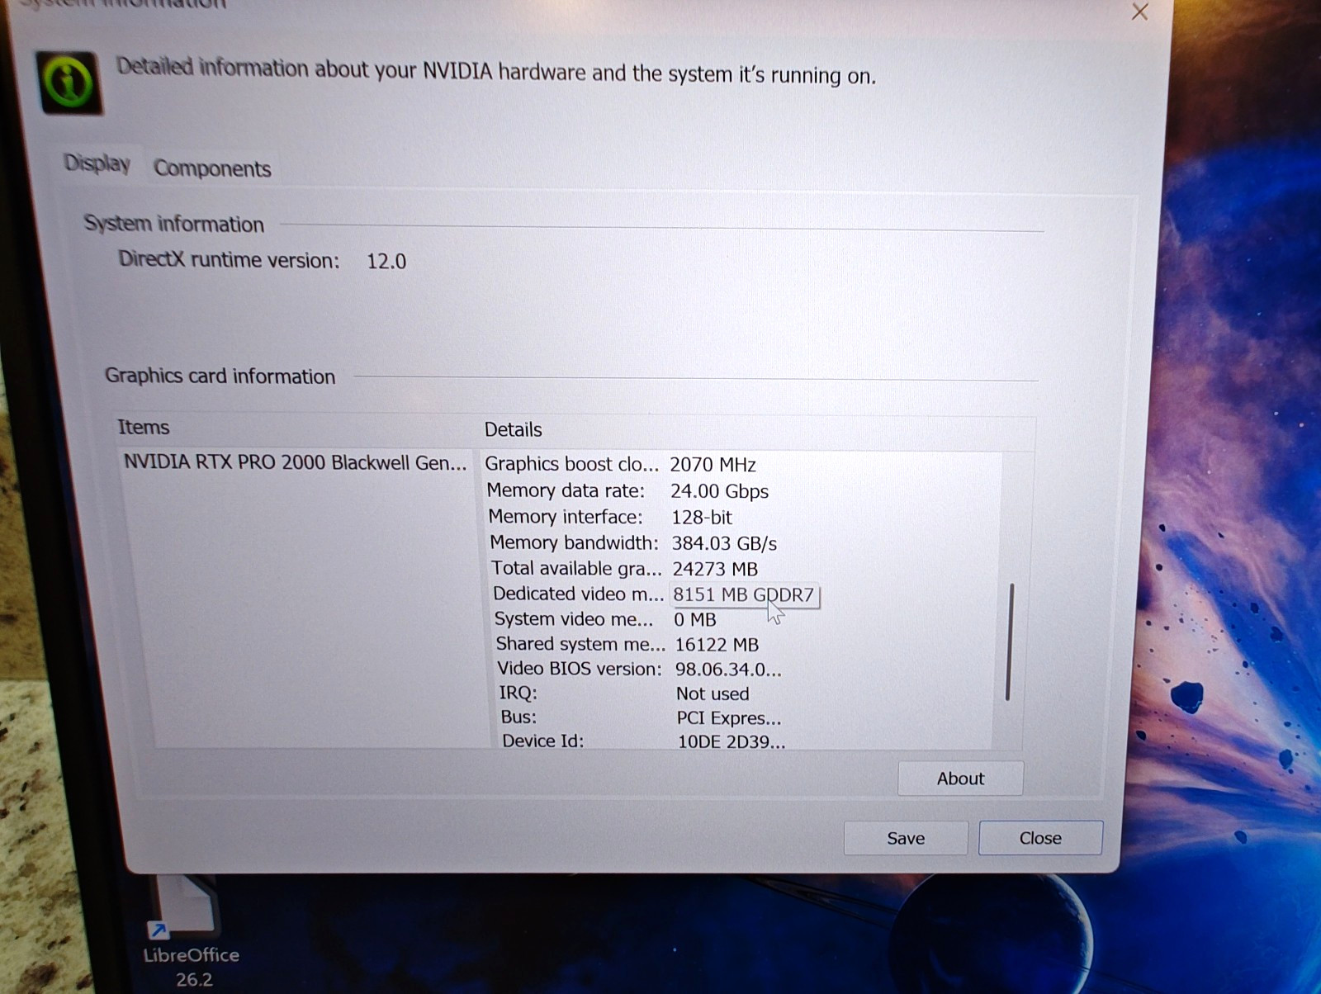Click the Graphics card information heading
Viewport: 1321px width, 994px height.
click(220, 376)
